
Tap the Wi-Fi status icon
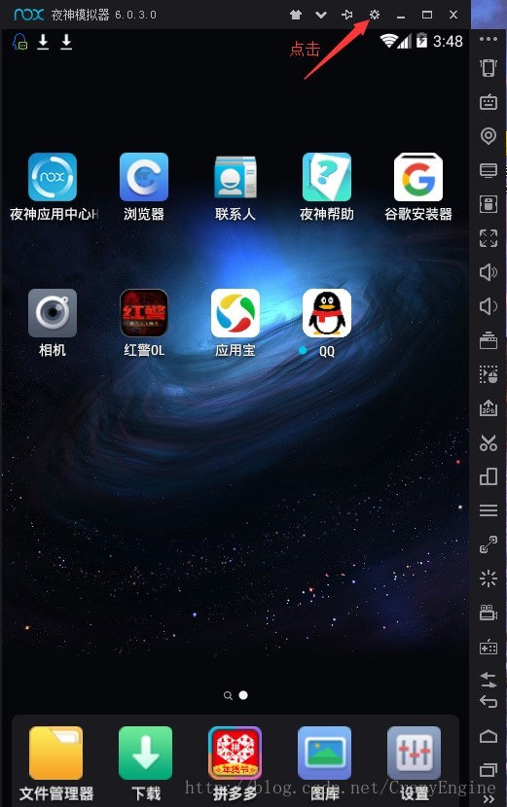(x=388, y=41)
